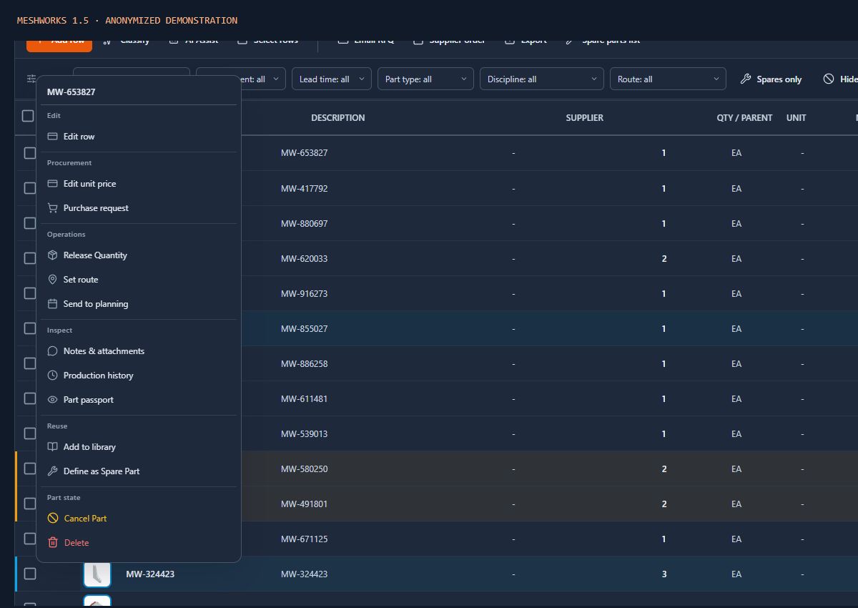Open the Lead time: all dropdown
The height and width of the screenshot is (608, 858).
(332, 79)
